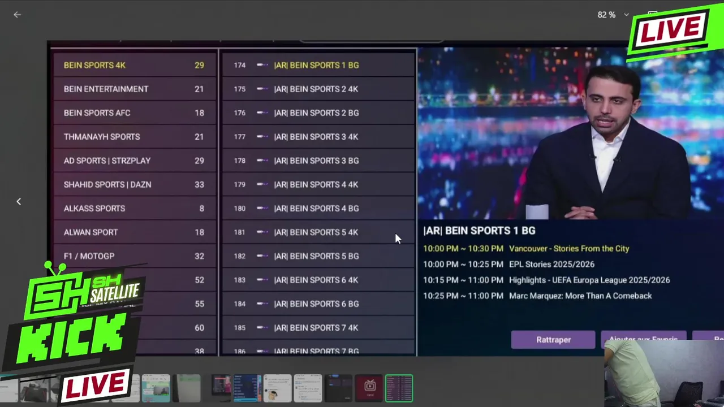Choose |AR| BEIN SPORTS 4 BG
724x407 pixels.
click(x=318, y=208)
